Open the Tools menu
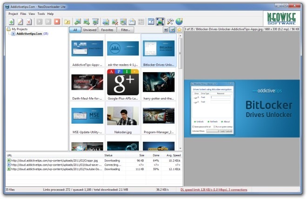 41,13
